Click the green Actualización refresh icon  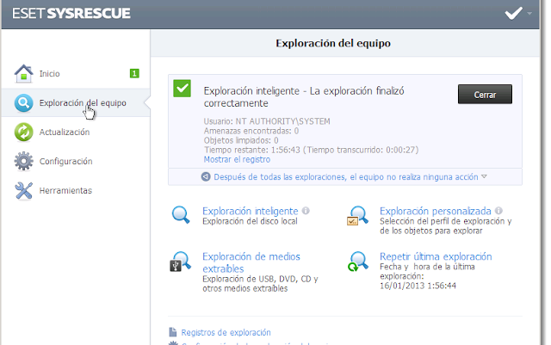pos(23,132)
